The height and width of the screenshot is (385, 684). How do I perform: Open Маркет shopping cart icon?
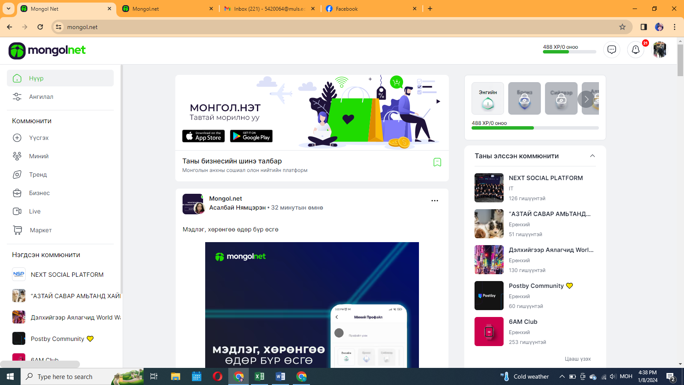18,230
